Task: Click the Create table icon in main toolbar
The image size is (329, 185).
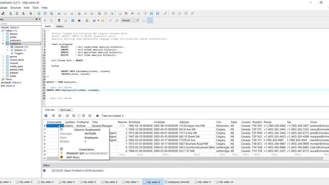Action: [x=39, y=13]
